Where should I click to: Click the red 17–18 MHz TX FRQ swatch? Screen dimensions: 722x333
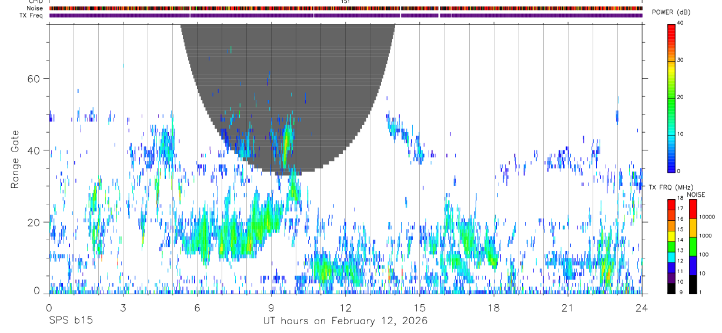[x=671, y=204]
